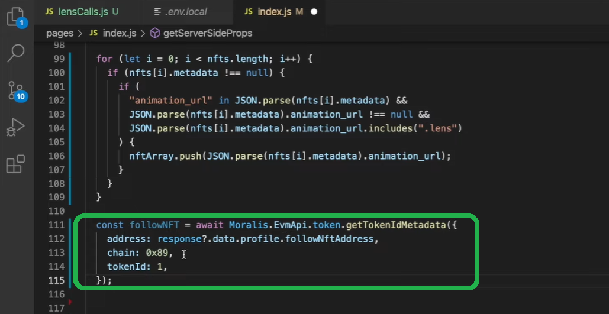Click on 'nftArray.push' on line 106
This screenshot has height=314, width=609.
[x=166, y=156]
